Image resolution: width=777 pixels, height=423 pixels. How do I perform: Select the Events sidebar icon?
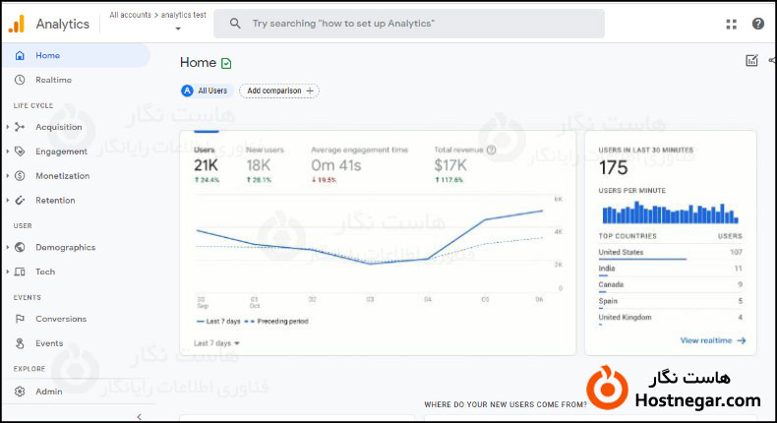point(20,343)
